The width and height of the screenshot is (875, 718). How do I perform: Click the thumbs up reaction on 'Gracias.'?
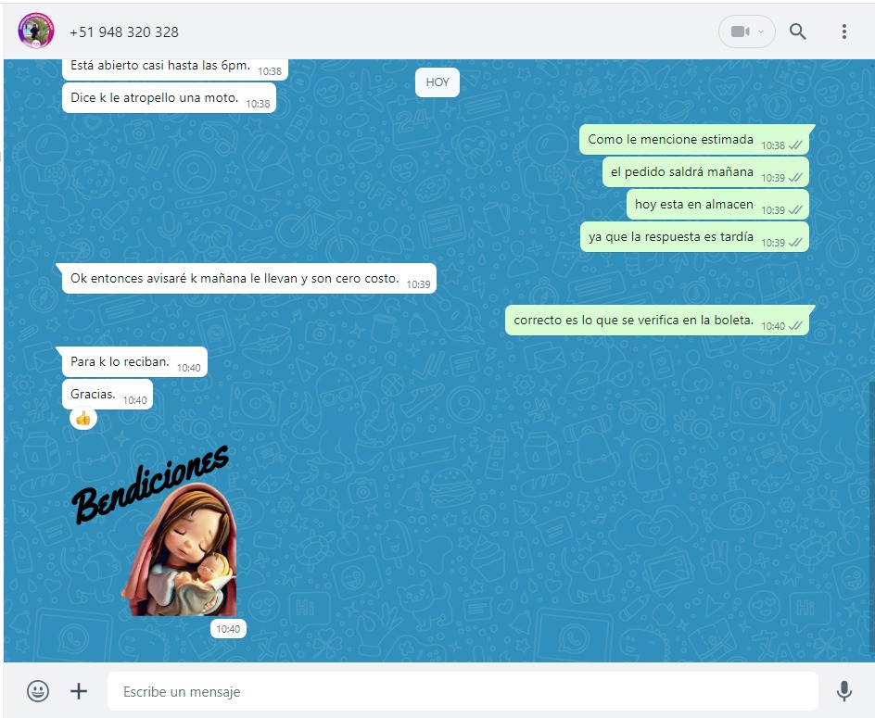click(83, 419)
